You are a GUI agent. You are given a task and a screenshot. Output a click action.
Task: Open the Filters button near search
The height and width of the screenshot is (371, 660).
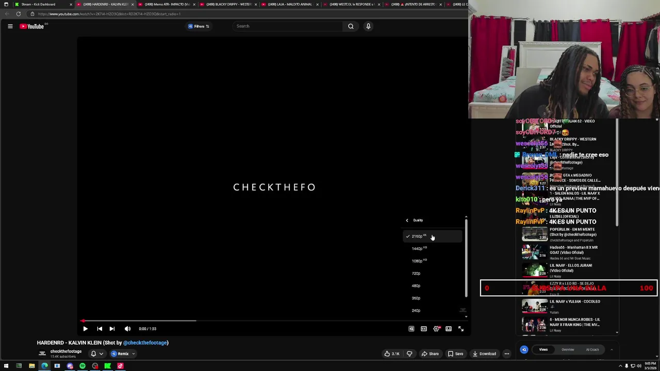tap(199, 26)
